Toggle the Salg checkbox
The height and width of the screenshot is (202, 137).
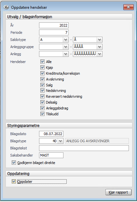point(42,85)
